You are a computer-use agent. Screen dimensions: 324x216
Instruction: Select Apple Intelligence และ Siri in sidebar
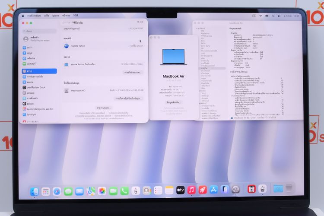(x=39, y=109)
